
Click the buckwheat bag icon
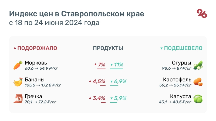click(18, 99)
